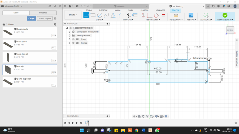Open version dropdown for encaje file
The image size is (239, 134).
coord(54,73)
